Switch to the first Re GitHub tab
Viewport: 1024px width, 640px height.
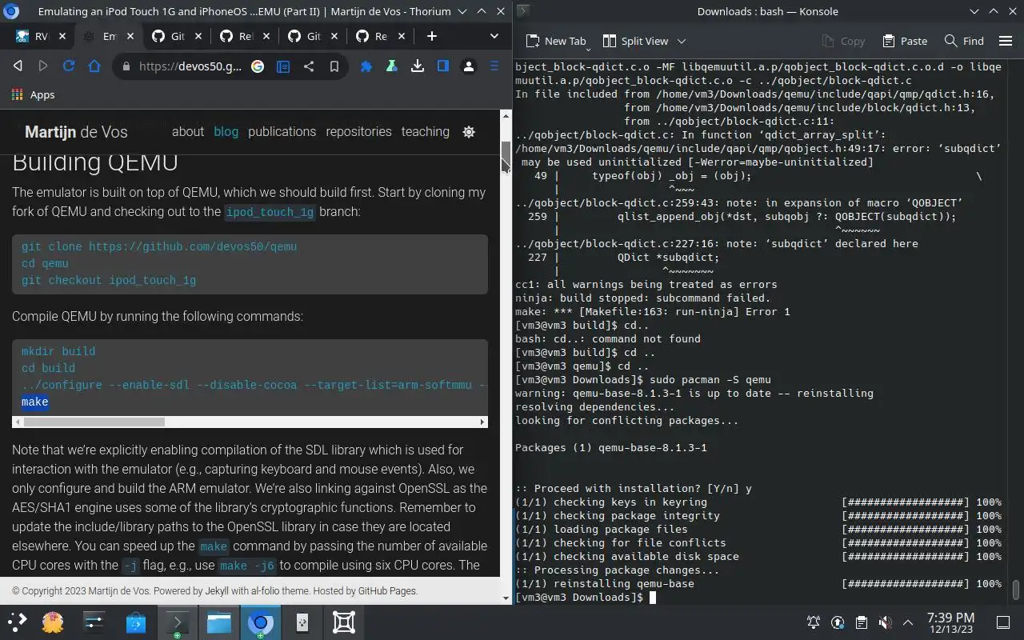pyautogui.click(x=236, y=36)
